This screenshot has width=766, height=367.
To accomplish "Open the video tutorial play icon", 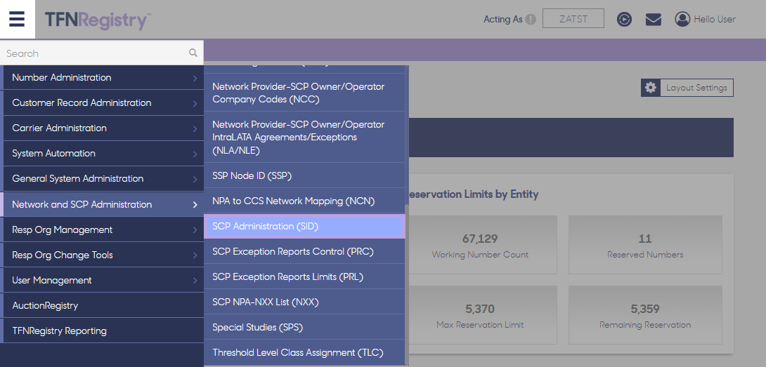I will coord(624,19).
